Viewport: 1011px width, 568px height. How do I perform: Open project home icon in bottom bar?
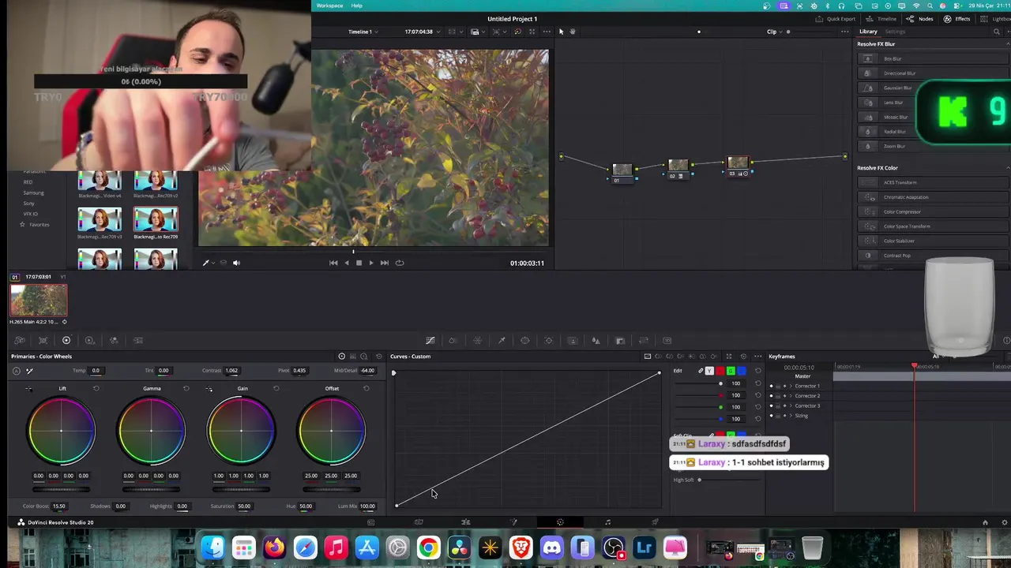(985, 522)
